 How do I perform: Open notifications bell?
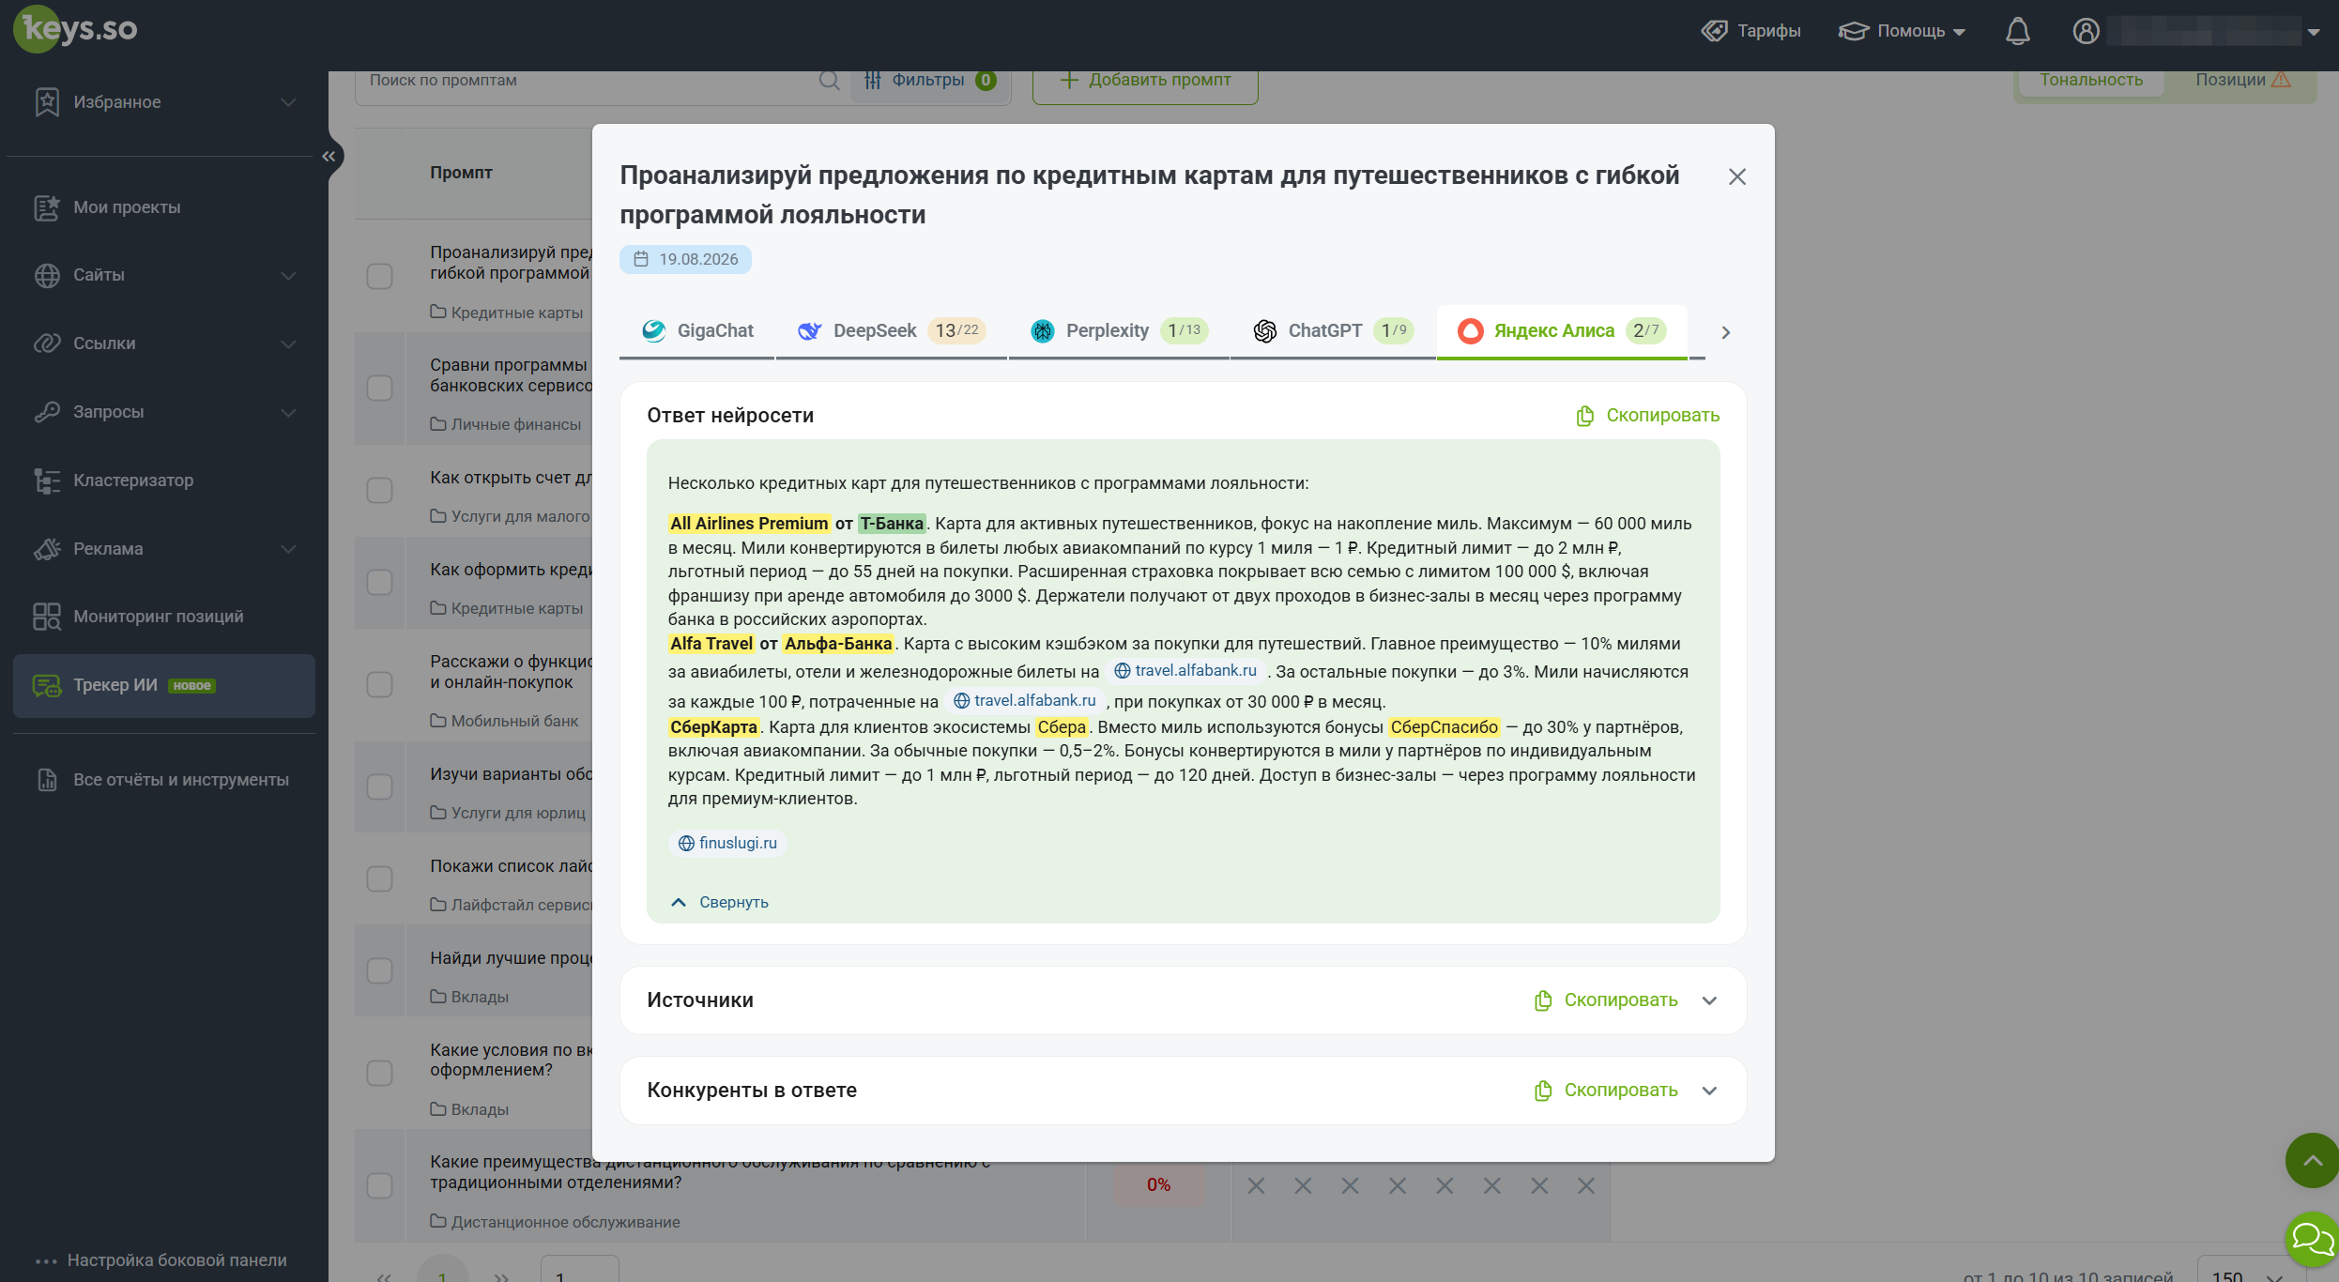pos(2017,31)
